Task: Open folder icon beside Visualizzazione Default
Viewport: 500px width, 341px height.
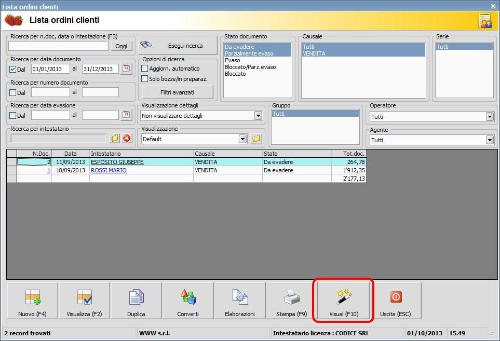Action: [x=256, y=139]
